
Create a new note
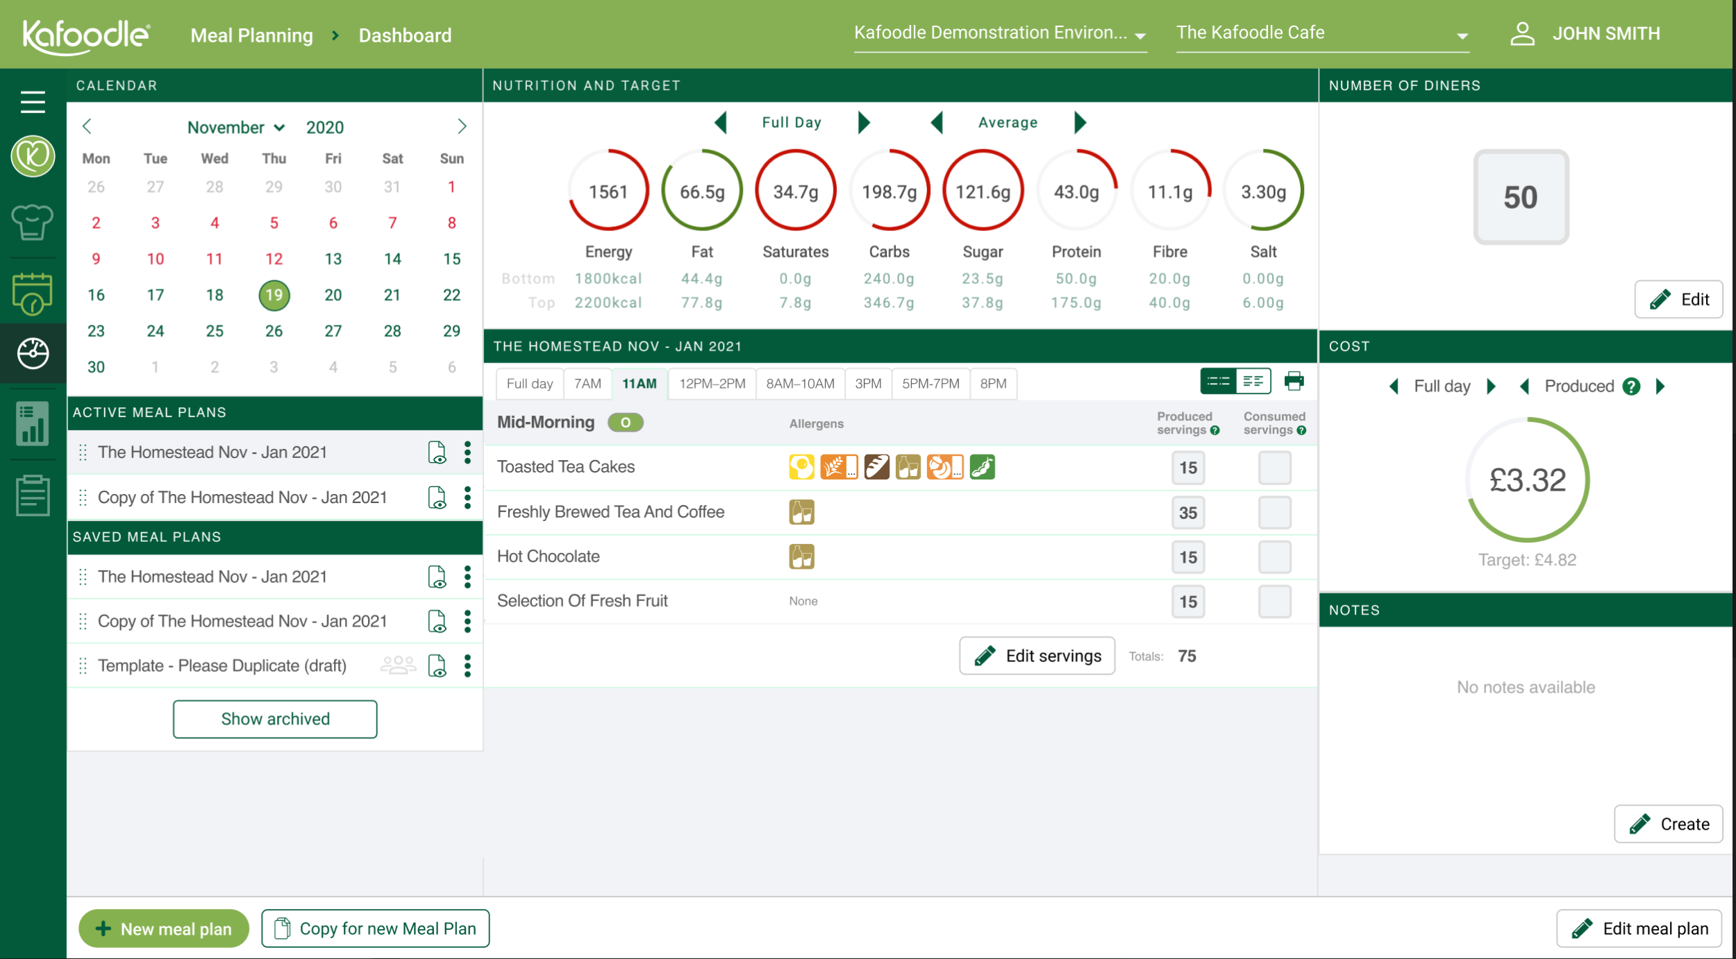1668,824
